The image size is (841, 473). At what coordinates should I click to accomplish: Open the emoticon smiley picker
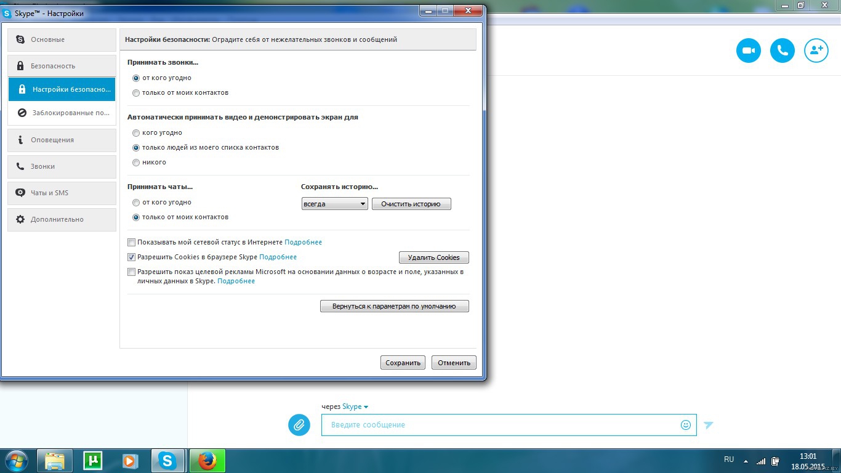point(685,425)
